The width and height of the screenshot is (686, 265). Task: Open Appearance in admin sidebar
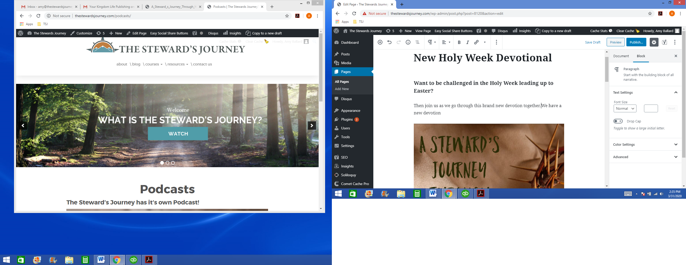click(351, 111)
